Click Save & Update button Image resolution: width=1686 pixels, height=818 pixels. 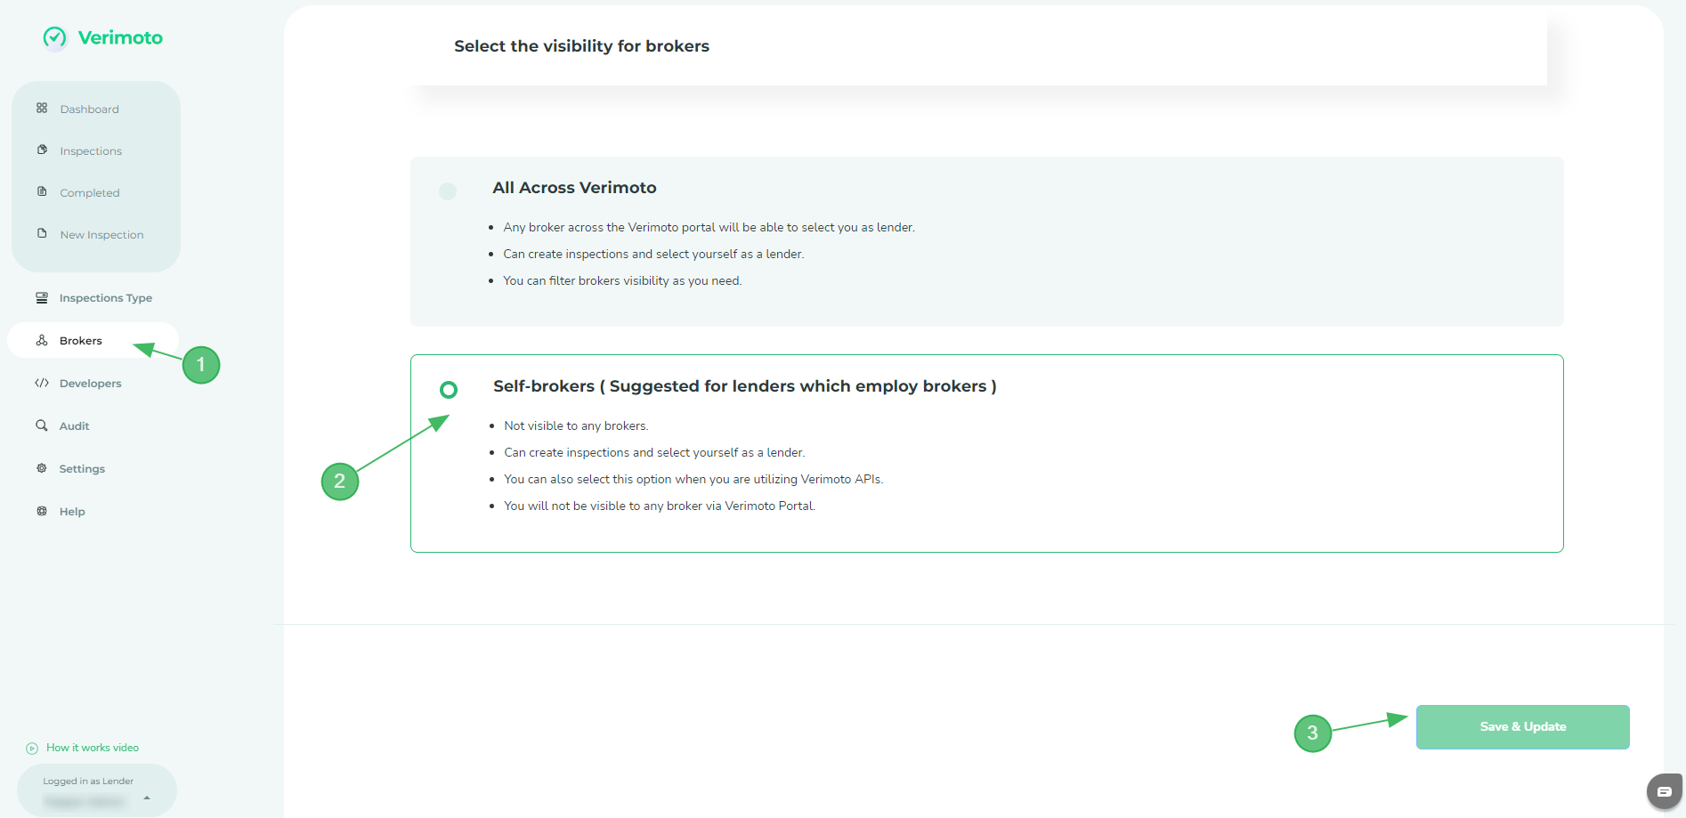coord(1522,727)
